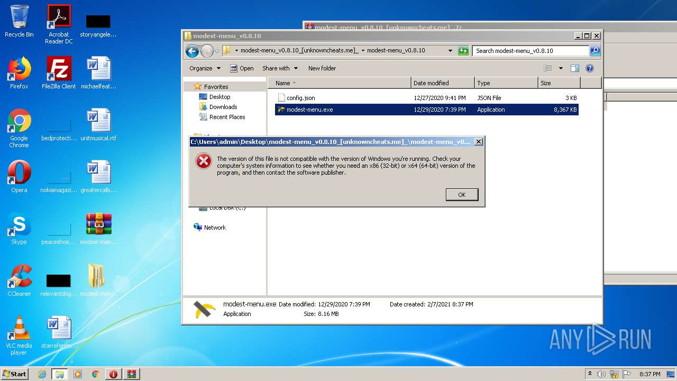Image resolution: width=677 pixels, height=381 pixels.
Task: Click OK in the compatibility error dialog
Action: (462, 195)
